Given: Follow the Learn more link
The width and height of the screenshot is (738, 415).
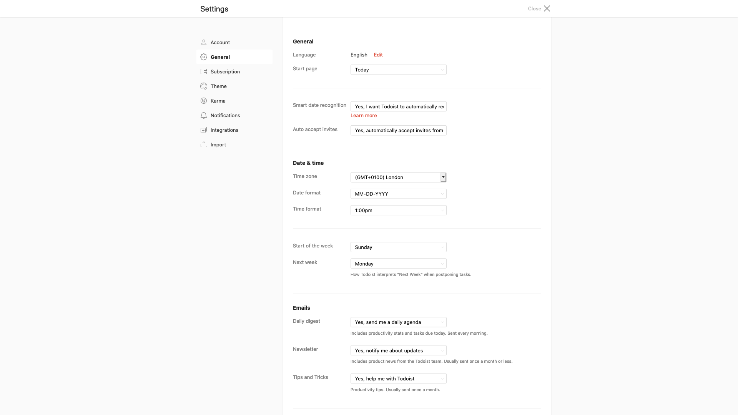Looking at the screenshot, I should pos(364,115).
